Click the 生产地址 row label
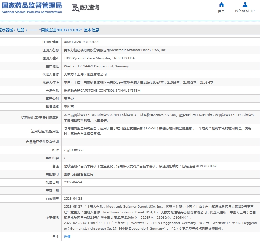The image size is (260, 242). (52, 66)
